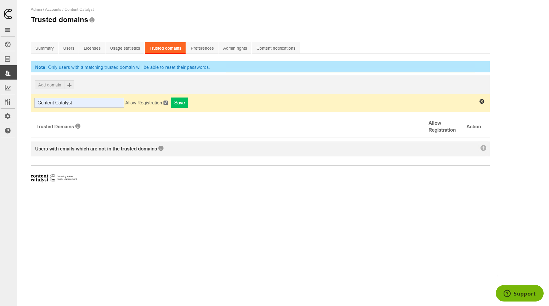Open the dashboard gauge icon in sidebar
The height and width of the screenshot is (306, 549).
[8, 45]
